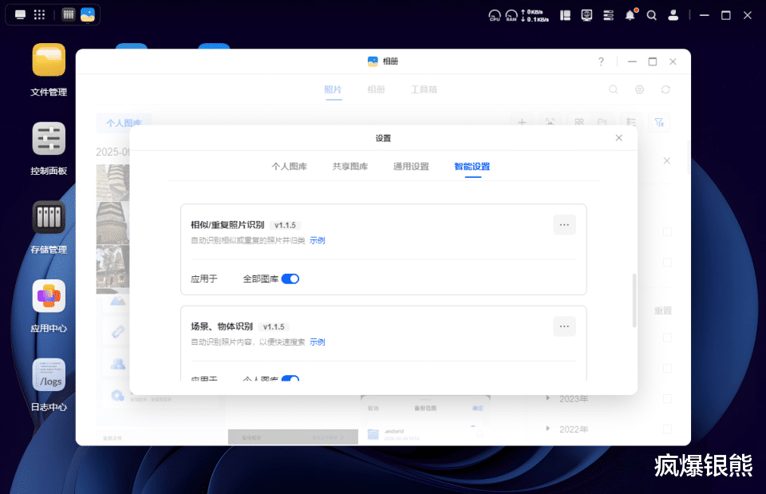The image size is (766, 494).
Task: Open the 控制面板 desktop icon
Action: [x=49, y=139]
